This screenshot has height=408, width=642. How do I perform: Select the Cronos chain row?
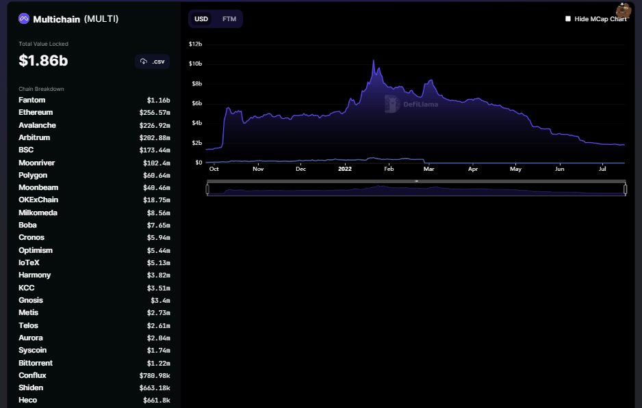[x=94, y=238]
